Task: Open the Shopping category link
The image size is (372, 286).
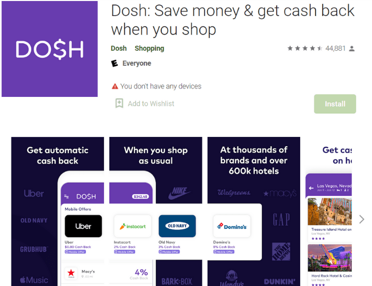Action: point(149,48)
